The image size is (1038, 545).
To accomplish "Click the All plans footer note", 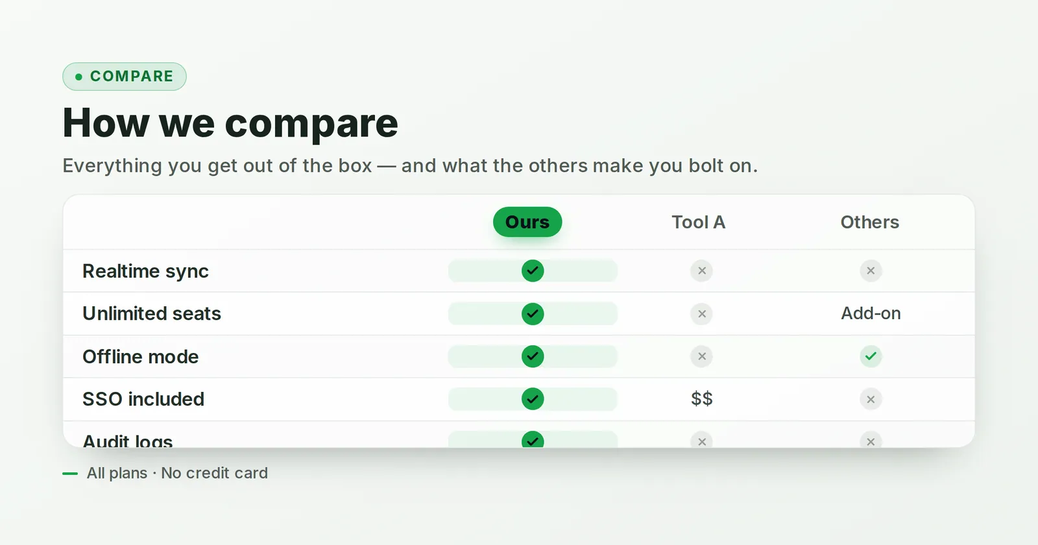I will [177, 473].
